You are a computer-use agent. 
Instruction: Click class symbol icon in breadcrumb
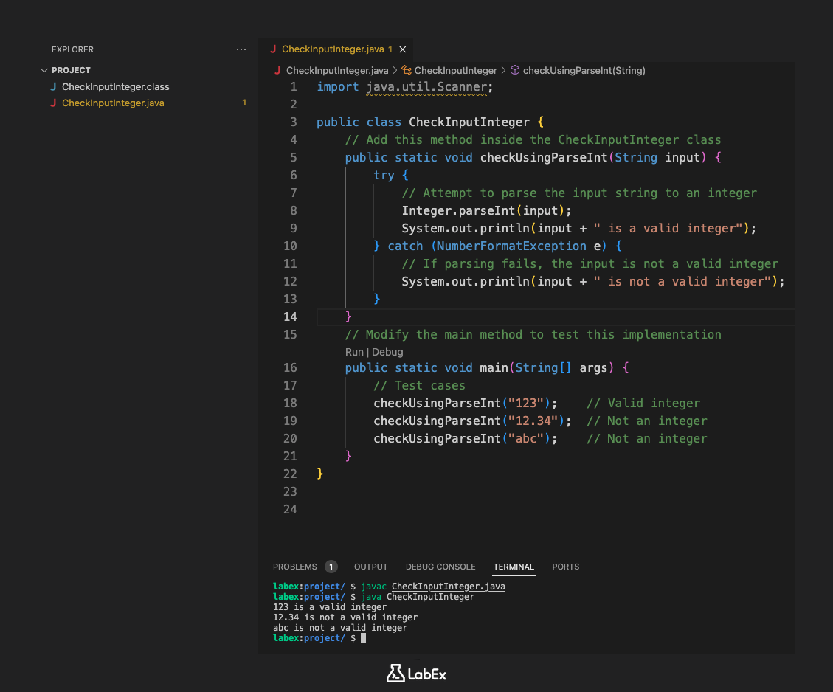coord(407,71)
